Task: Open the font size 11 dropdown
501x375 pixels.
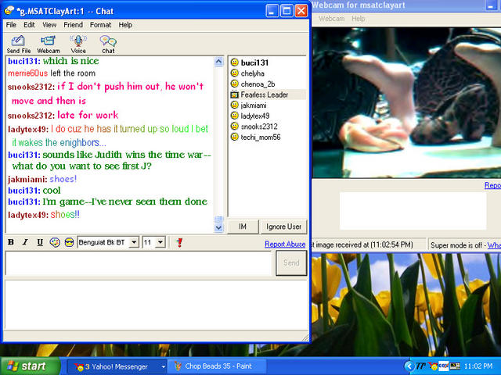Action: point(160,242)
